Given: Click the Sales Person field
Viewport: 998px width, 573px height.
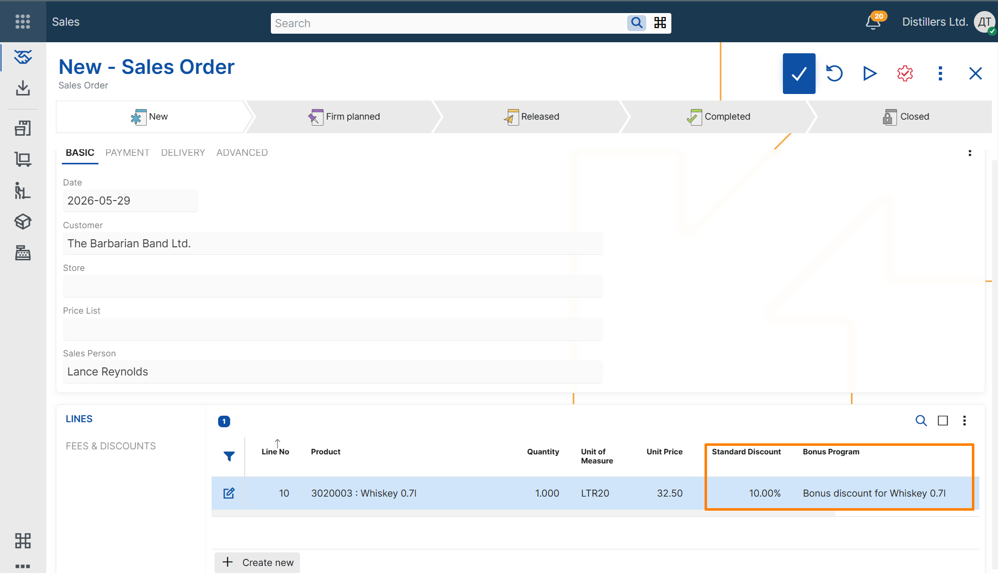Looking at the screenshot, I should click(x=333, y=372).
